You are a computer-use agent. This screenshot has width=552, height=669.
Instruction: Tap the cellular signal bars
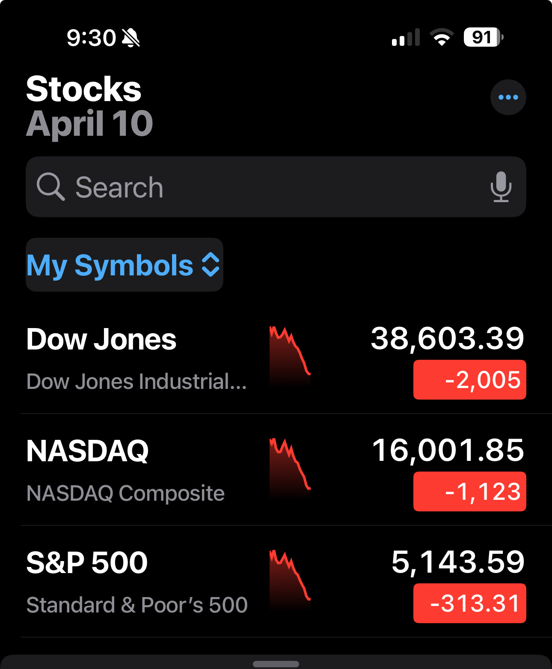point(406,38)
